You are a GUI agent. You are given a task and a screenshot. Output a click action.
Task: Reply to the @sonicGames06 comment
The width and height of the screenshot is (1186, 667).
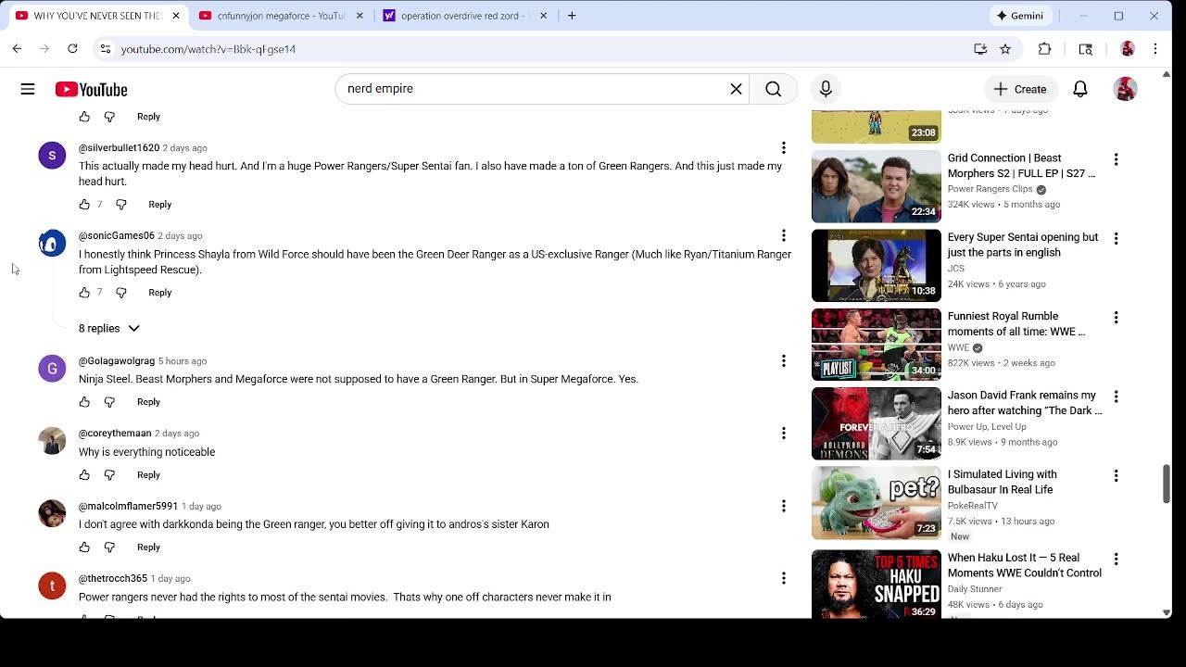(159, 292)
